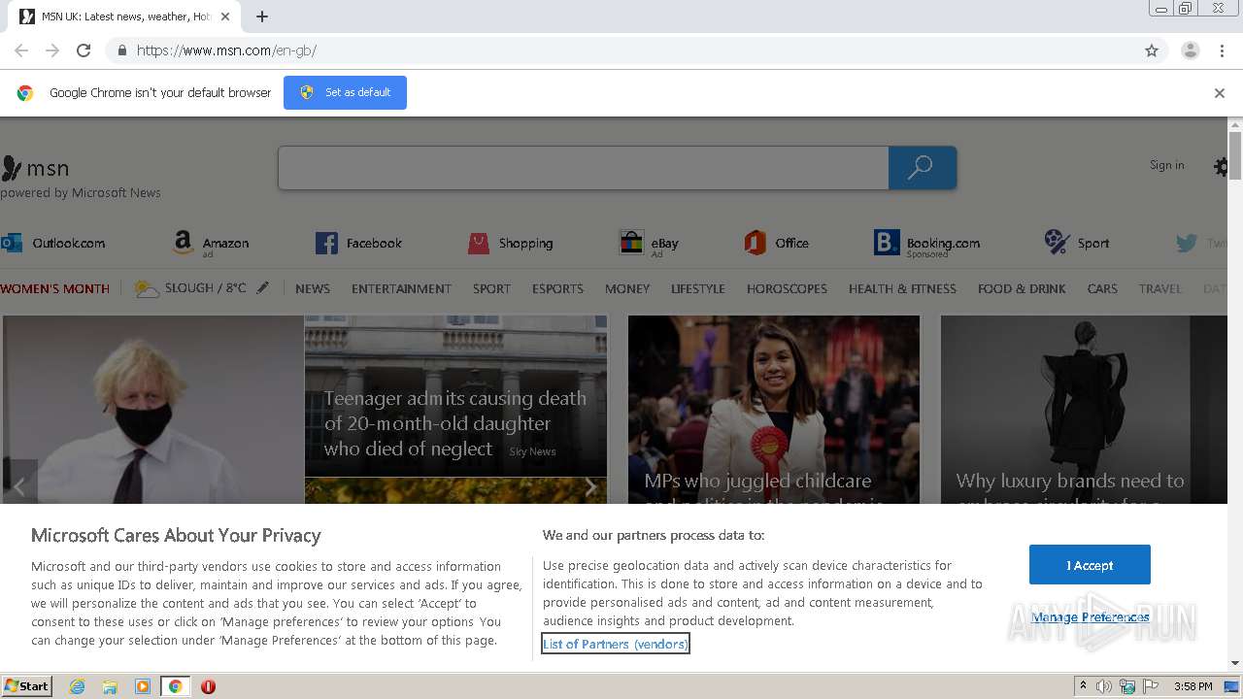Open the Shopping shortcut
The image size is (1243, 699).
[x=510, y=243]
